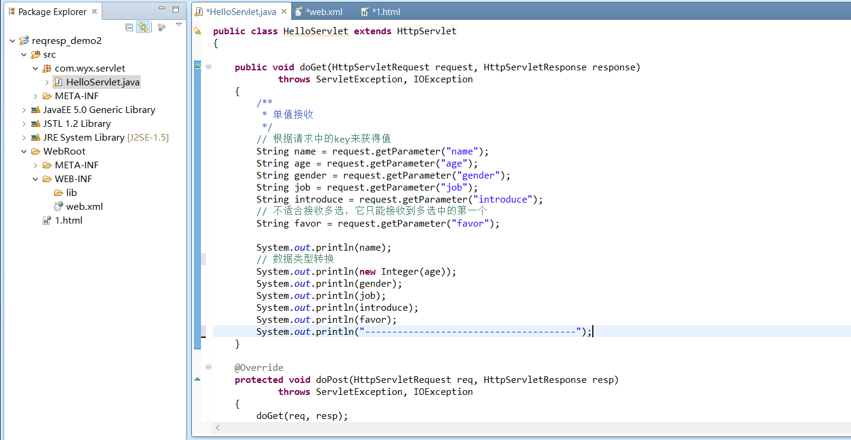Viewport: 851px width, 440px height.
Task: Select web.xml in the Package Explorer tree
Action: (x=78, y=207)
